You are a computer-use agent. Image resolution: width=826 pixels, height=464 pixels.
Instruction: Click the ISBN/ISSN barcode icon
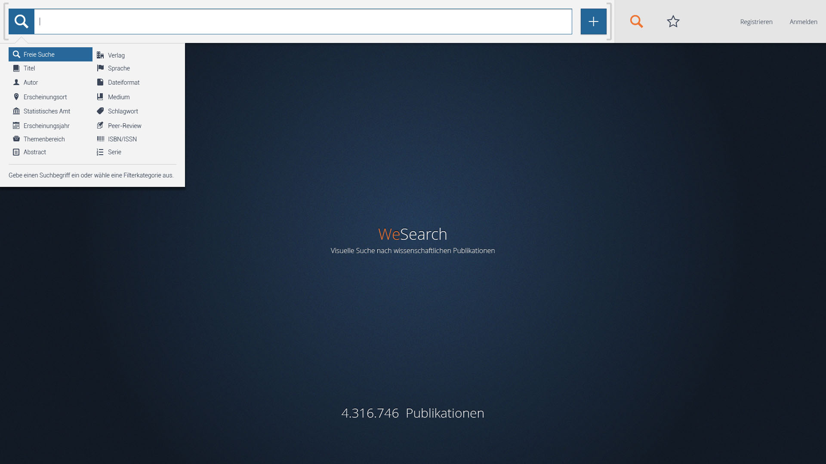pyautogui.click(x=100, y=139)
